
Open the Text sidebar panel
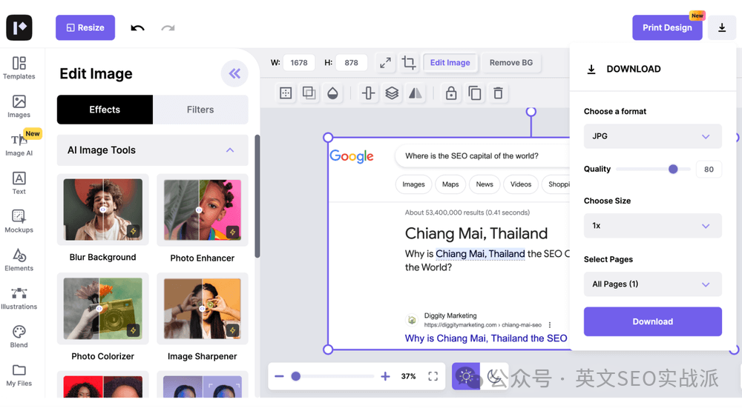(x=19, y=183)
